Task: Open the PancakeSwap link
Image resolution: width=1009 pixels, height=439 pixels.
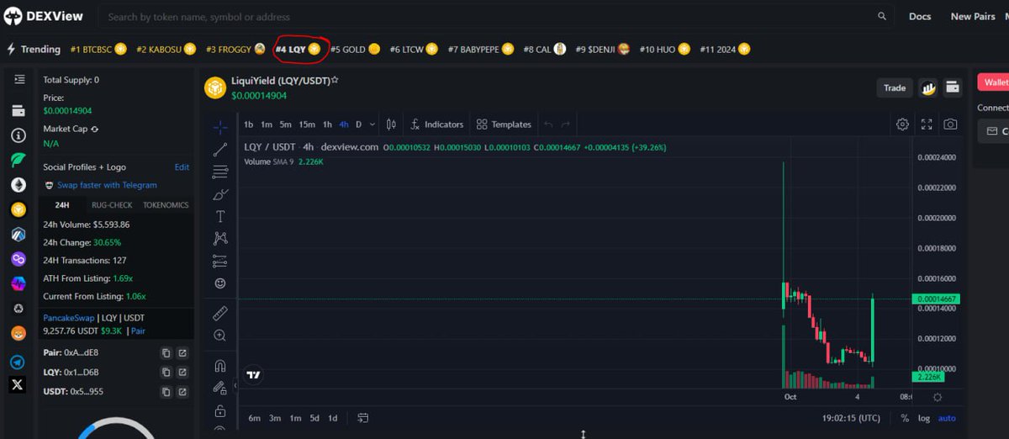Action: tap(69, 318)
